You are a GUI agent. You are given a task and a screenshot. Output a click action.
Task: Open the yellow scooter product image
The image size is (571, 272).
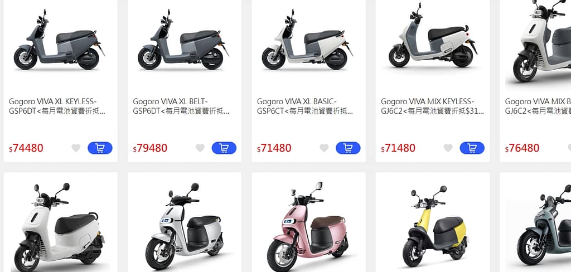click(433, 226)
